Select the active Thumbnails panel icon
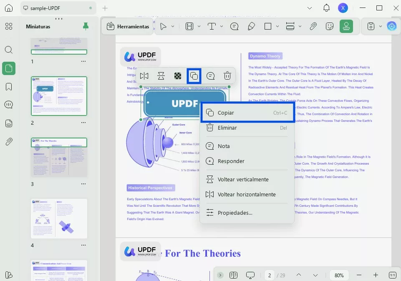Image resolution: width=401 pixels, height=281 pixels. pos(9,68)
